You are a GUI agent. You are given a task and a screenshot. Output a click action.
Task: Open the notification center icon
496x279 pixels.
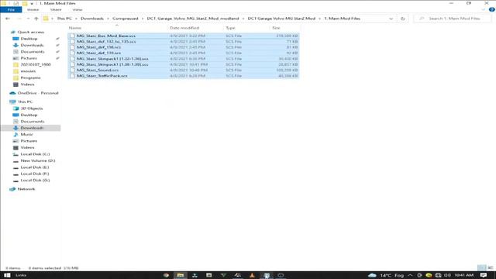(x=484, y=275)
